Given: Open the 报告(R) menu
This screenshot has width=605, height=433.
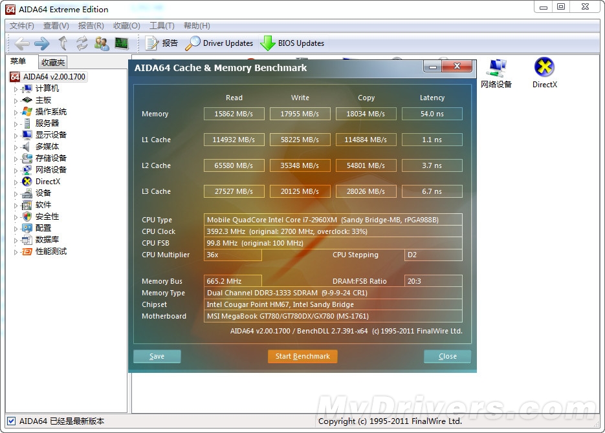Looking at the screenshot, I should [91, 25].
